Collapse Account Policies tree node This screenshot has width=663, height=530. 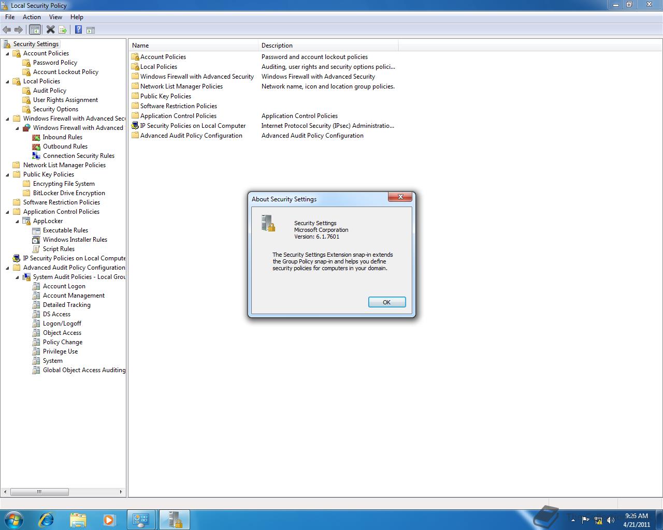pos(7,53)
